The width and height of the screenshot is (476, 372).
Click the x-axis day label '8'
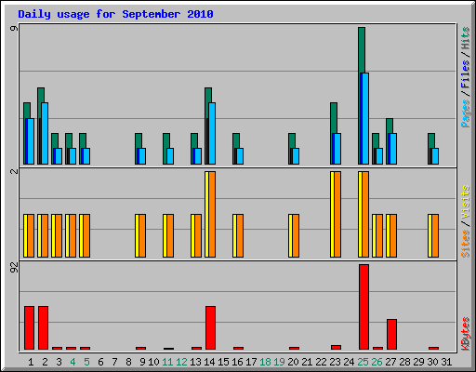tap(128, 362)
